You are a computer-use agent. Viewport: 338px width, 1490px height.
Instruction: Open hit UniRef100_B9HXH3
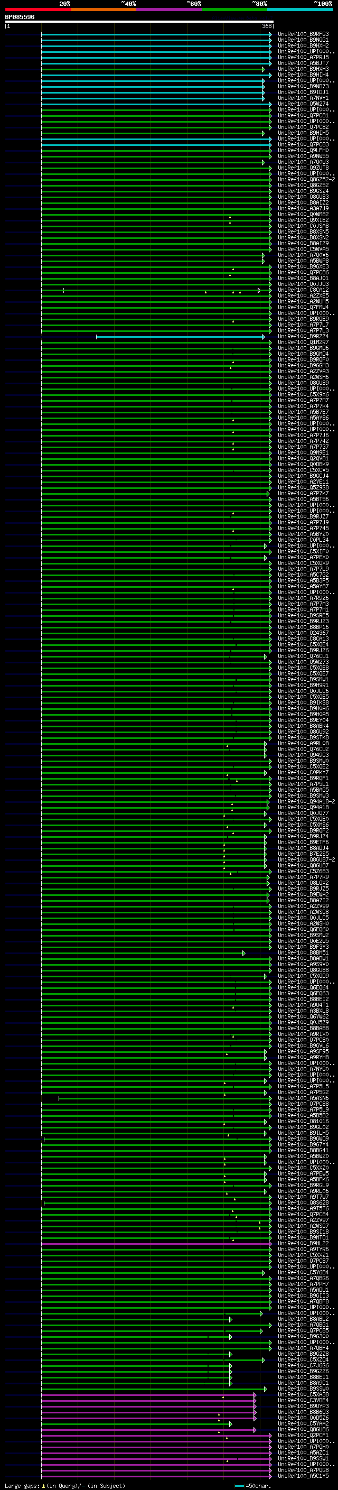coord(303,69)
